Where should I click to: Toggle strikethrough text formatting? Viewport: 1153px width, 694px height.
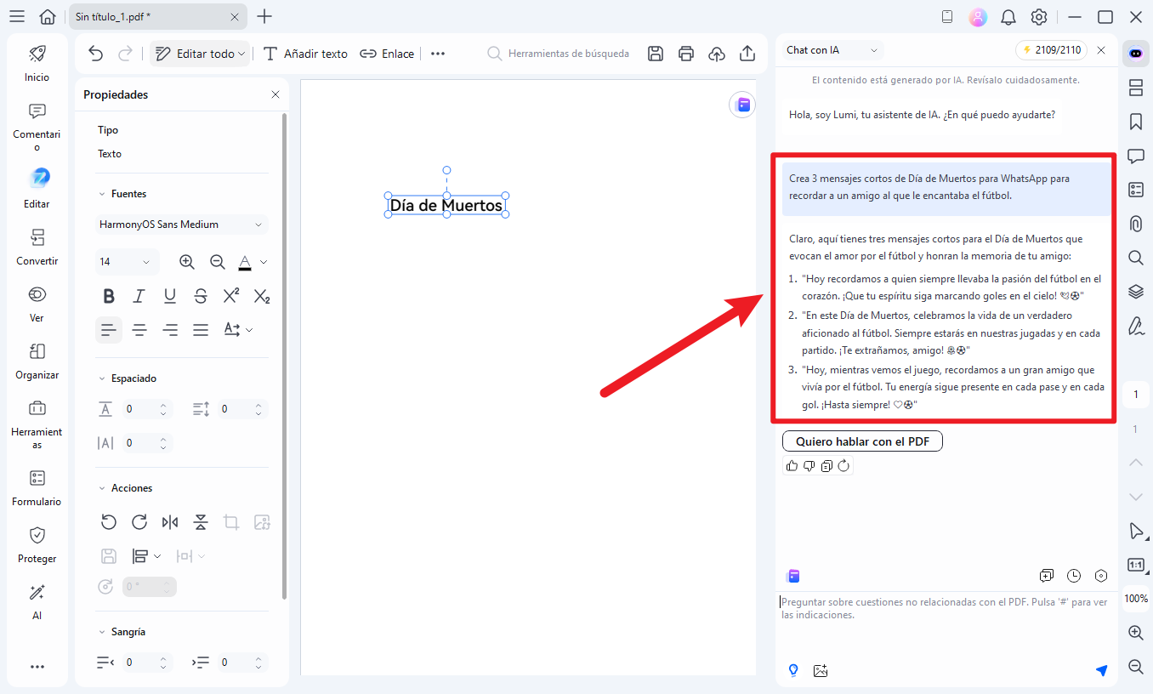pos(201,296)
